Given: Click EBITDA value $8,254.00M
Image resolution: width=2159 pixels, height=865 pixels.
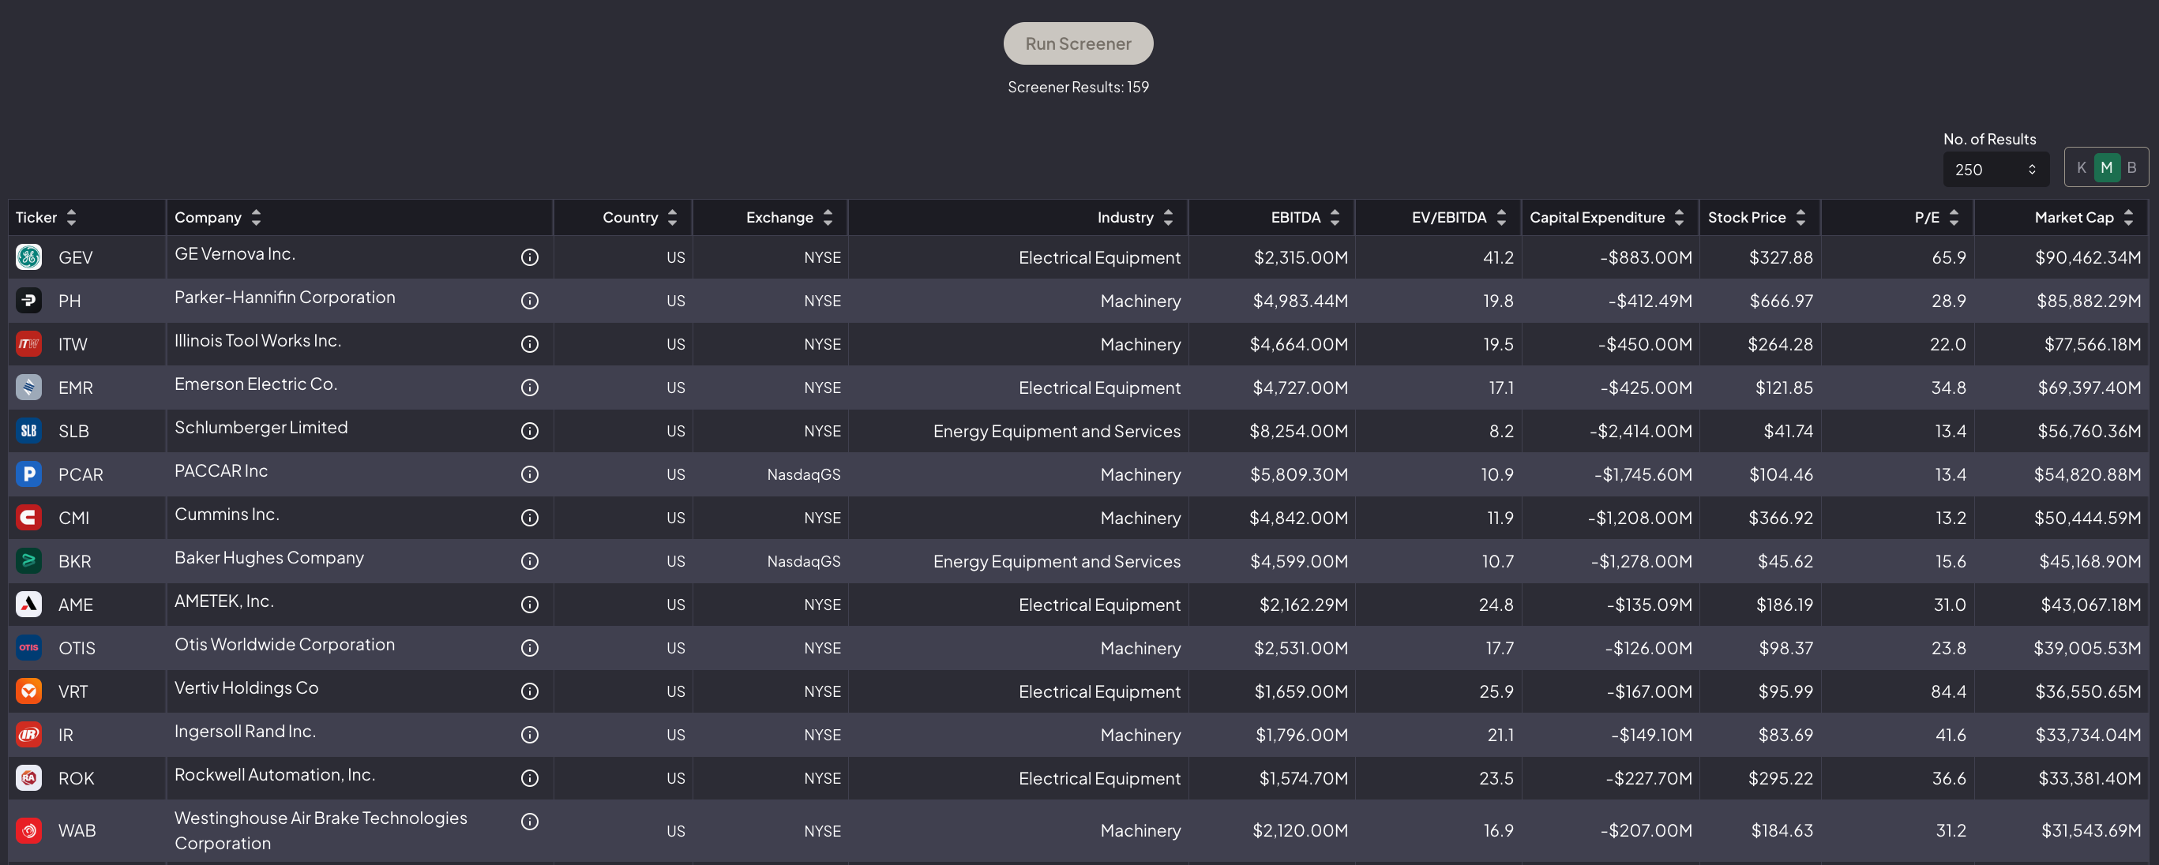Looking at the screenshot, I should [1299, 431].
